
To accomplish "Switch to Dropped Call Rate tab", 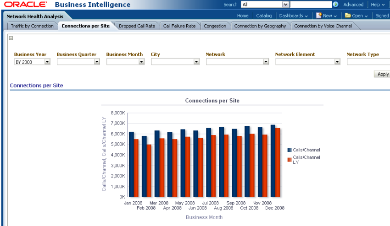I will [x=137, y=26].
